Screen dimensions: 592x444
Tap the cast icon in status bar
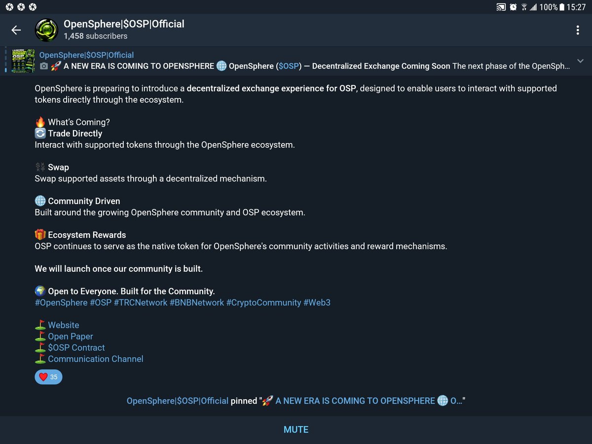pyautogui.click(x=502, y=7)
